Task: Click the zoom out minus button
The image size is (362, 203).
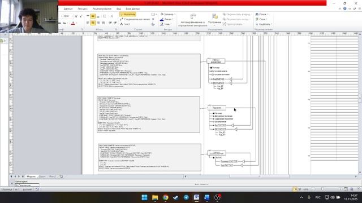Action: click(x=313, y=189)
